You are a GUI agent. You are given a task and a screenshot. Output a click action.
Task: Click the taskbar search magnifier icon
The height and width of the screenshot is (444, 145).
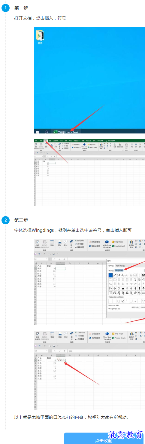[47, 132]
